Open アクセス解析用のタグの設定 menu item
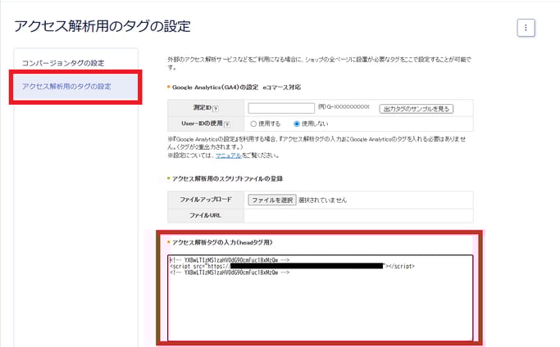This screenshot has width=560, height=347. [75, 87]
